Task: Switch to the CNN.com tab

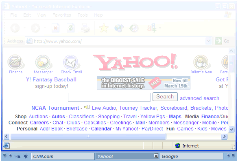Action: pyautogui.click(x=63, y=156)
